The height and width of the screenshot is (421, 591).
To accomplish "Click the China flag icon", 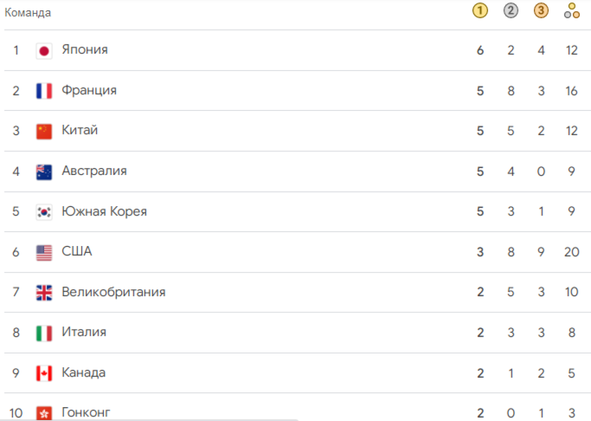I will (x=44, y=131).
